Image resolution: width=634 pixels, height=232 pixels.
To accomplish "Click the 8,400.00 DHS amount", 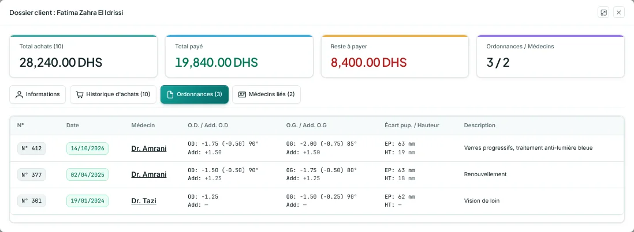I will click(369, 62).
